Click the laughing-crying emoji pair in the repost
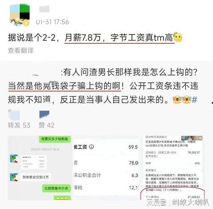The height and width of the screenshot is (209, 213). 181,99
